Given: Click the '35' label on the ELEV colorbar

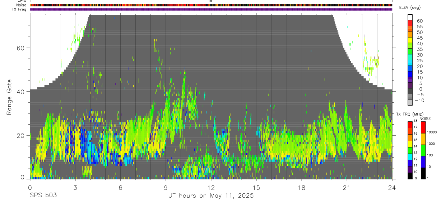Looking at the screenshot, I should click(419, 49).
